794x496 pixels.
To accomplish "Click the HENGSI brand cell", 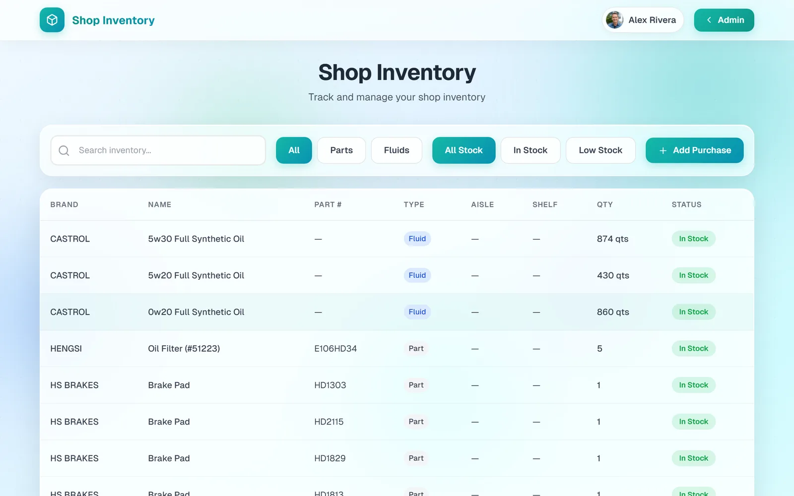I will click(x=66, y=349).
